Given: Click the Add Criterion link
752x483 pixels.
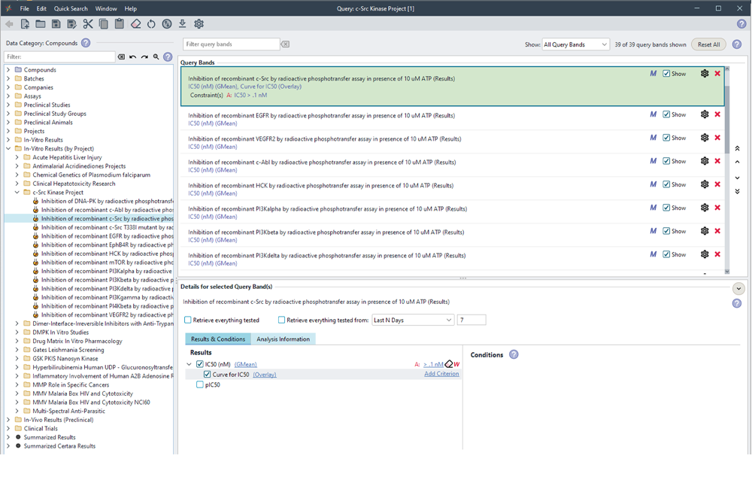Looking at the screenshot, I should 441,374.
